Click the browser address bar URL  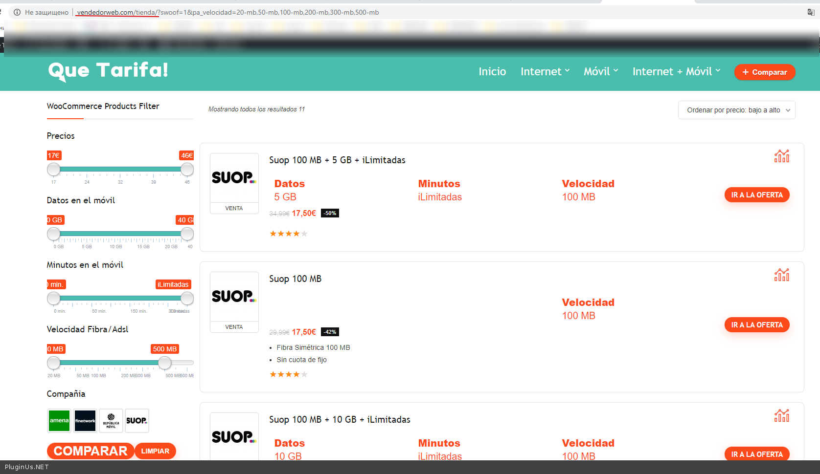click(x=228, y=12)
